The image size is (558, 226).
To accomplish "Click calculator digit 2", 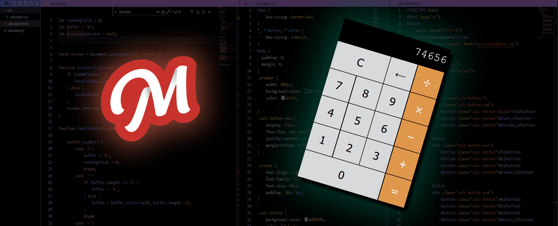I will pyautogui.click(x=349, y=148).
